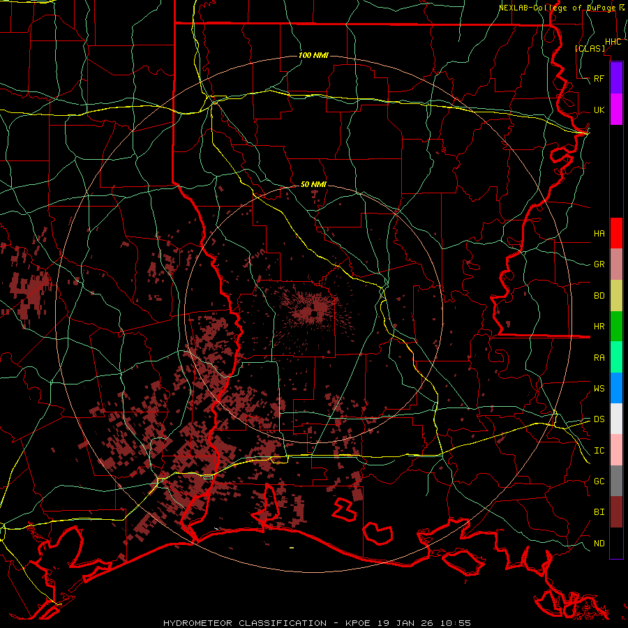Click the HHC product label

[613, 42]
